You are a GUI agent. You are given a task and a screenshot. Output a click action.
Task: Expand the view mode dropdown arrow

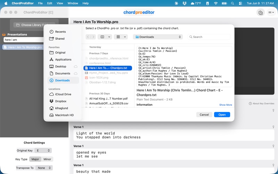click(109, 37)
